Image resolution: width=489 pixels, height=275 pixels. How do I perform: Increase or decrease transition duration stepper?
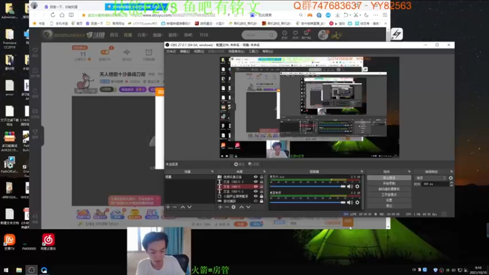coord(451,185)
